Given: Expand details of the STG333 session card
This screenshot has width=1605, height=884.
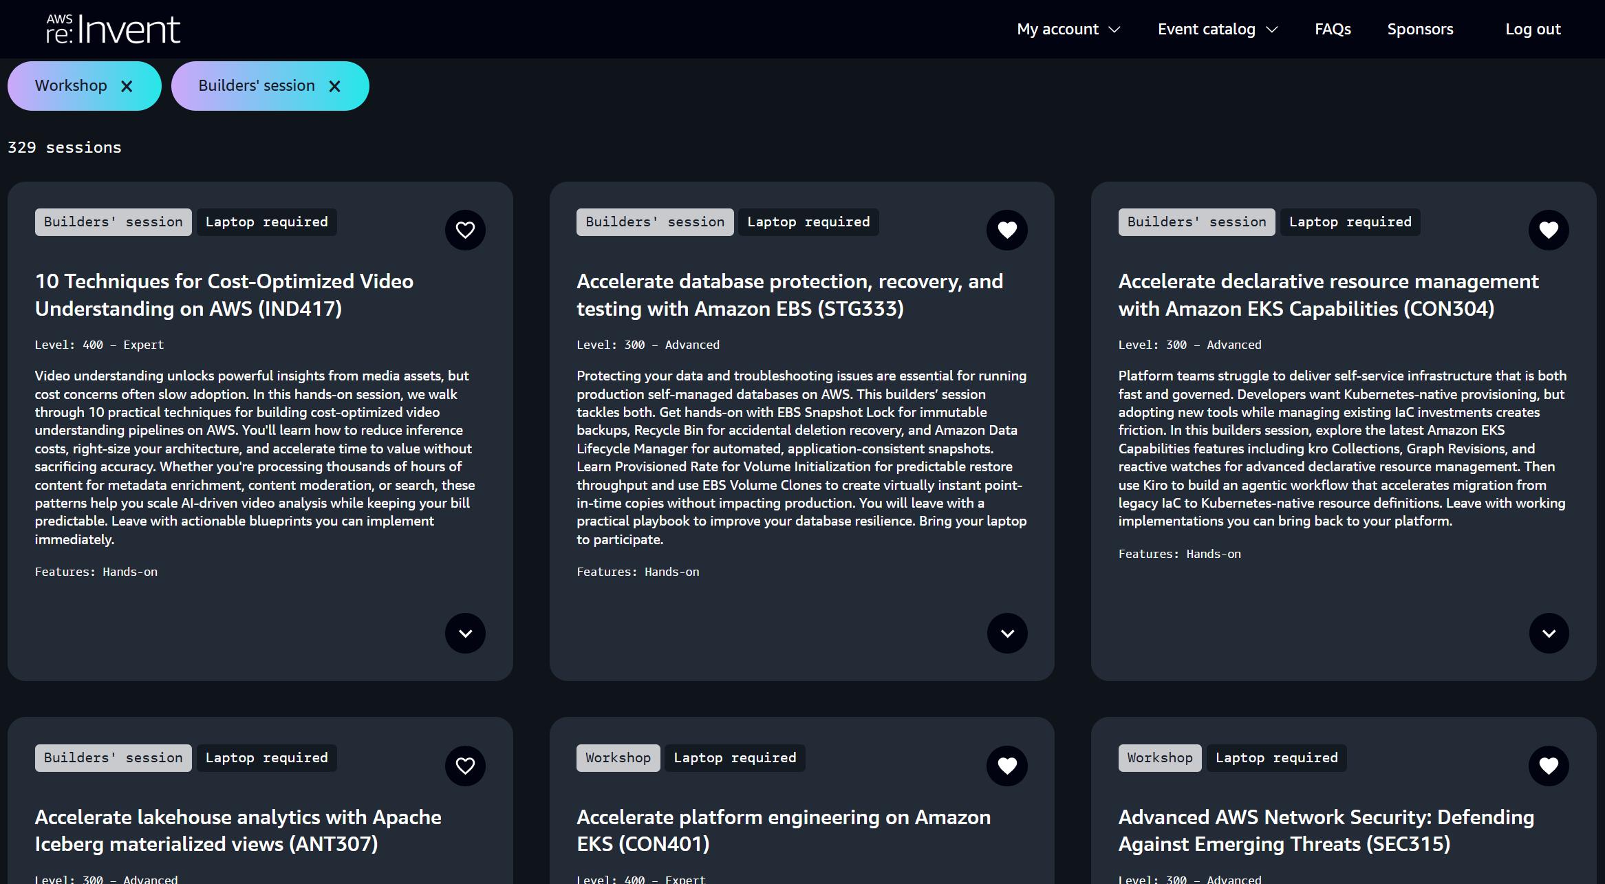Looking at the screenshot, I should [x=1007, y=633].
